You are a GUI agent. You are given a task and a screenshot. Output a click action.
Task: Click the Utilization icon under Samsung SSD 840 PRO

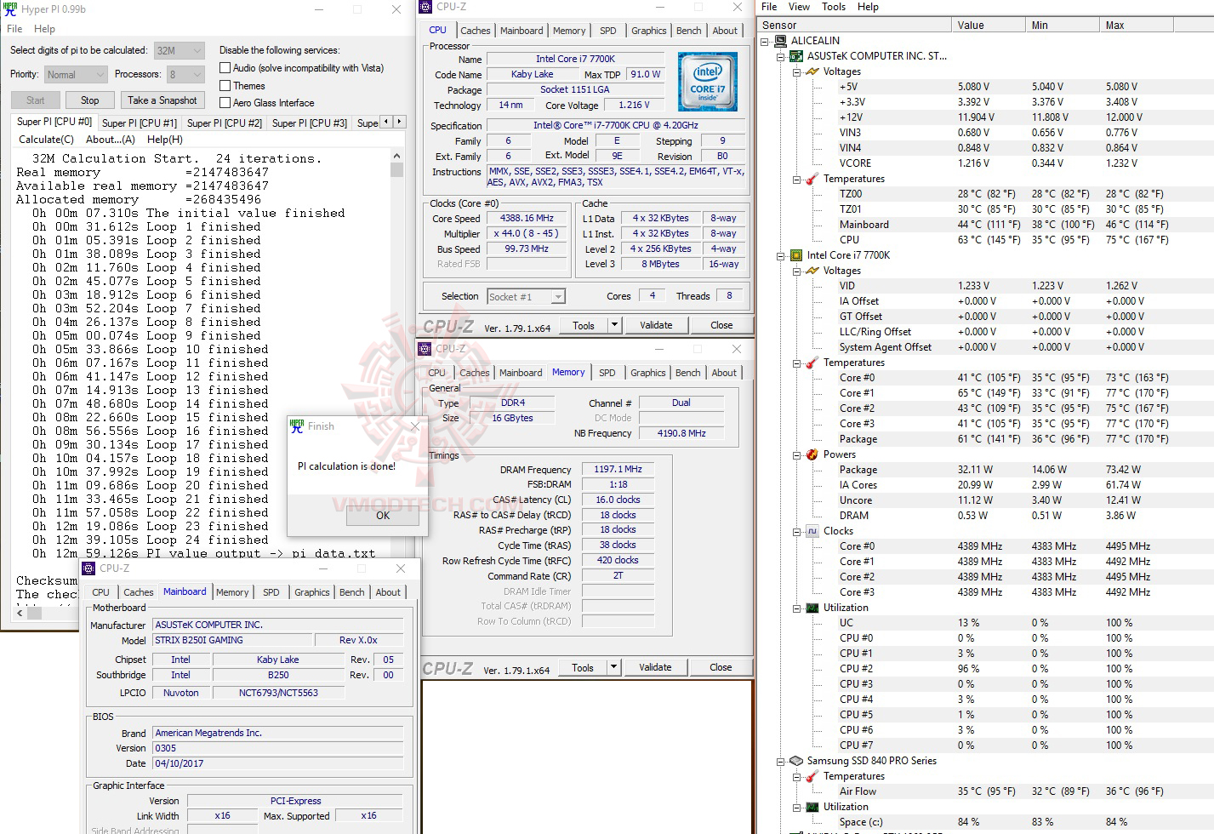point(812,807)
